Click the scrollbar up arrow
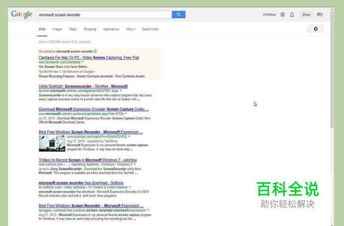 pos(332,9)
